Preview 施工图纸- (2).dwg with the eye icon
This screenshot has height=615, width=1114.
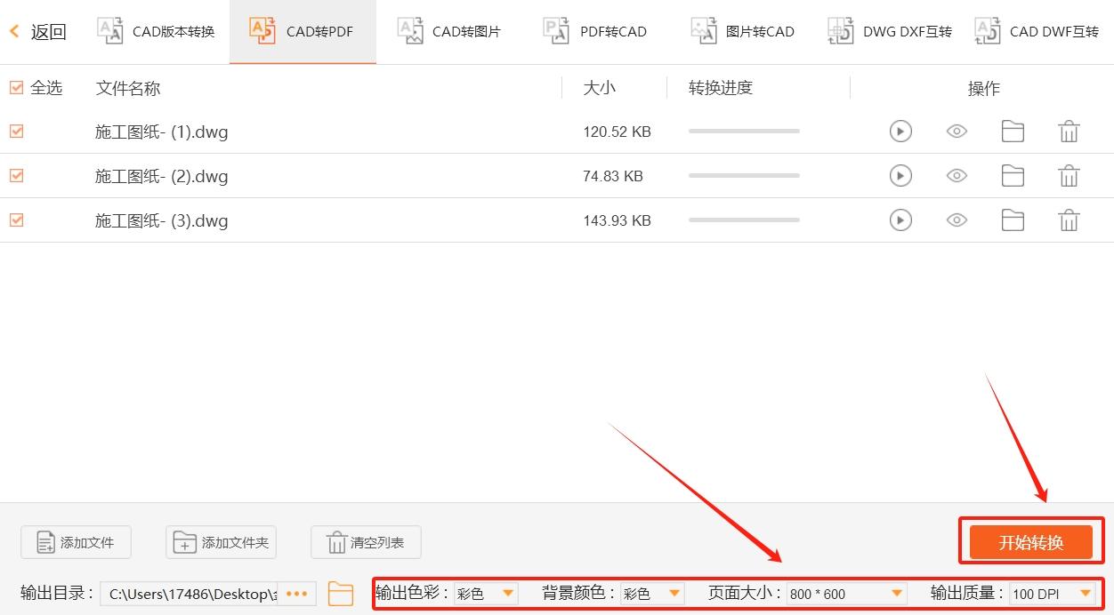click(957, 175)
